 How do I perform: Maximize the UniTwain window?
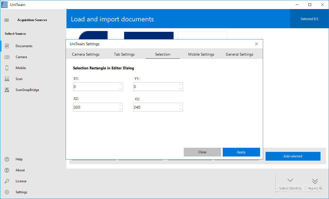[x=310, y=5]
